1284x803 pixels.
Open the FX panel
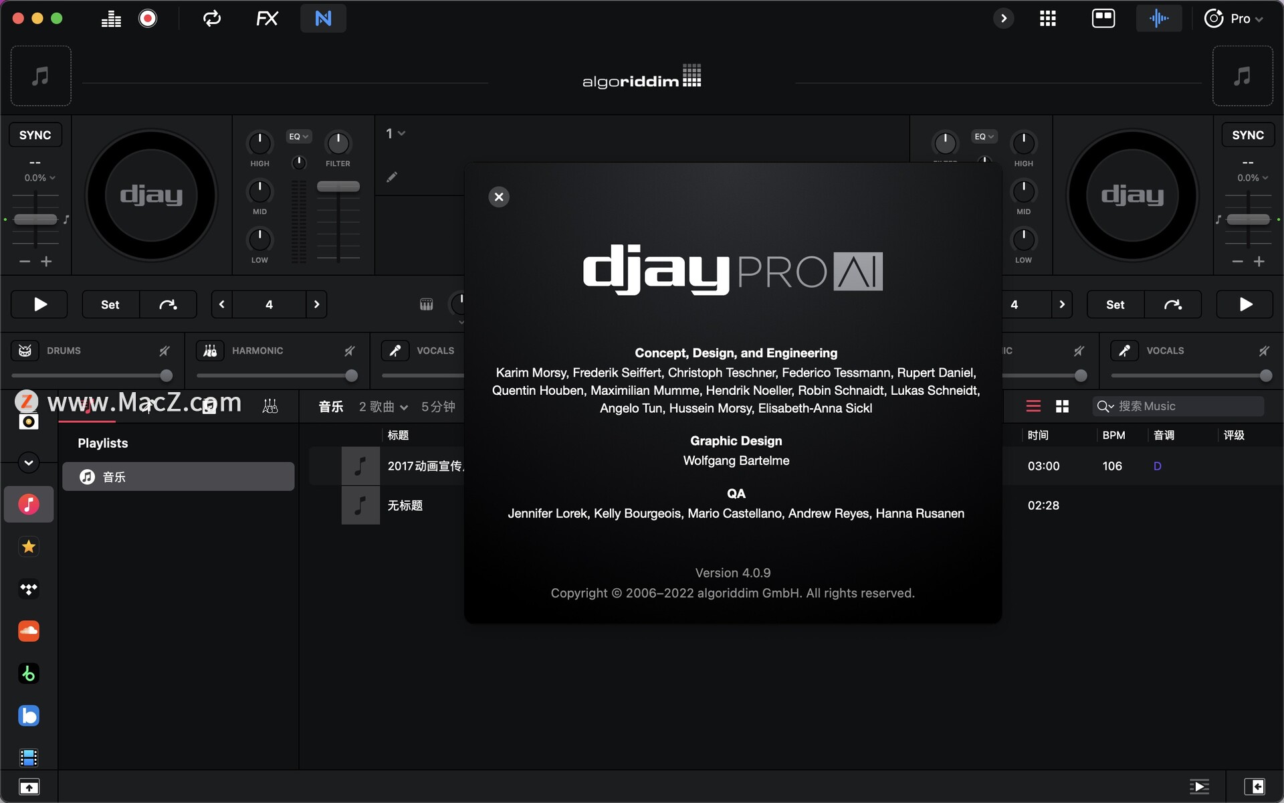pos(267,19)
